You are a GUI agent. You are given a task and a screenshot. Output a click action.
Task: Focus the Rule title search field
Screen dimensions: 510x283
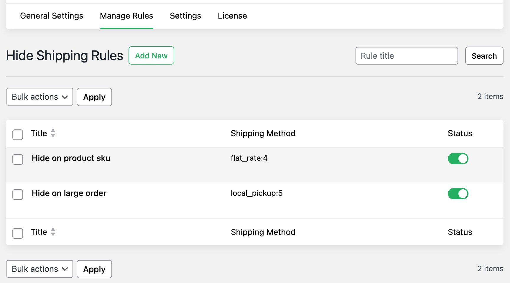coord(407,56)
